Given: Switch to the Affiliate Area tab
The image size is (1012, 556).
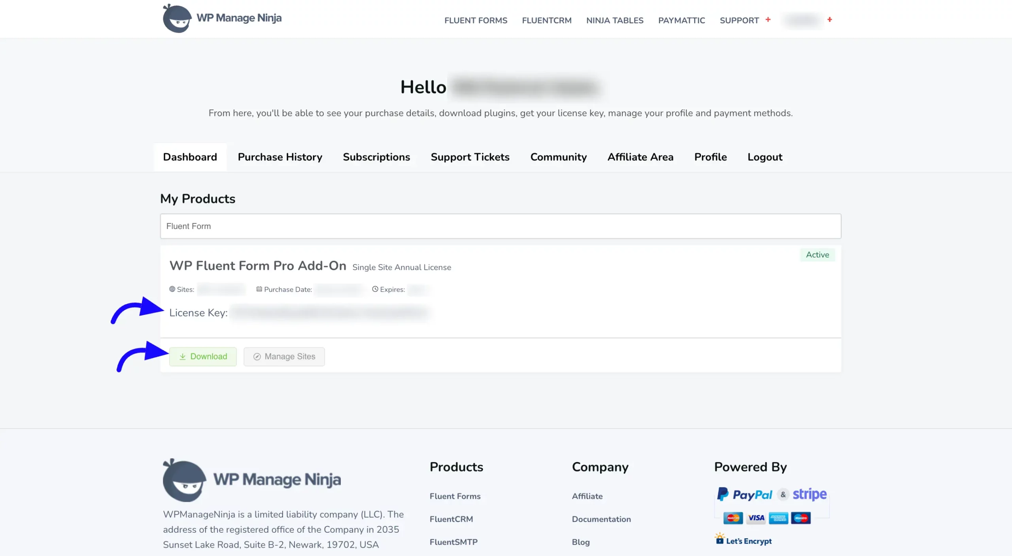Looking at the screenshot, I should point(640,157).
